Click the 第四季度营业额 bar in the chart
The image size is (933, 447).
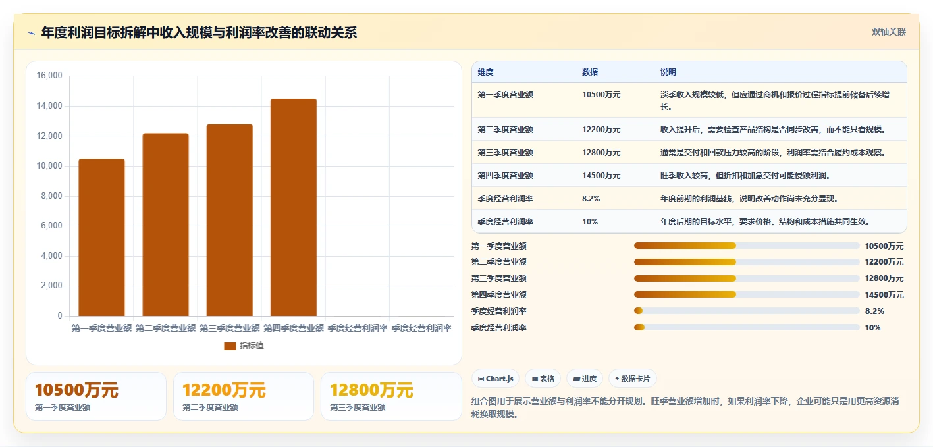point(293,207)
